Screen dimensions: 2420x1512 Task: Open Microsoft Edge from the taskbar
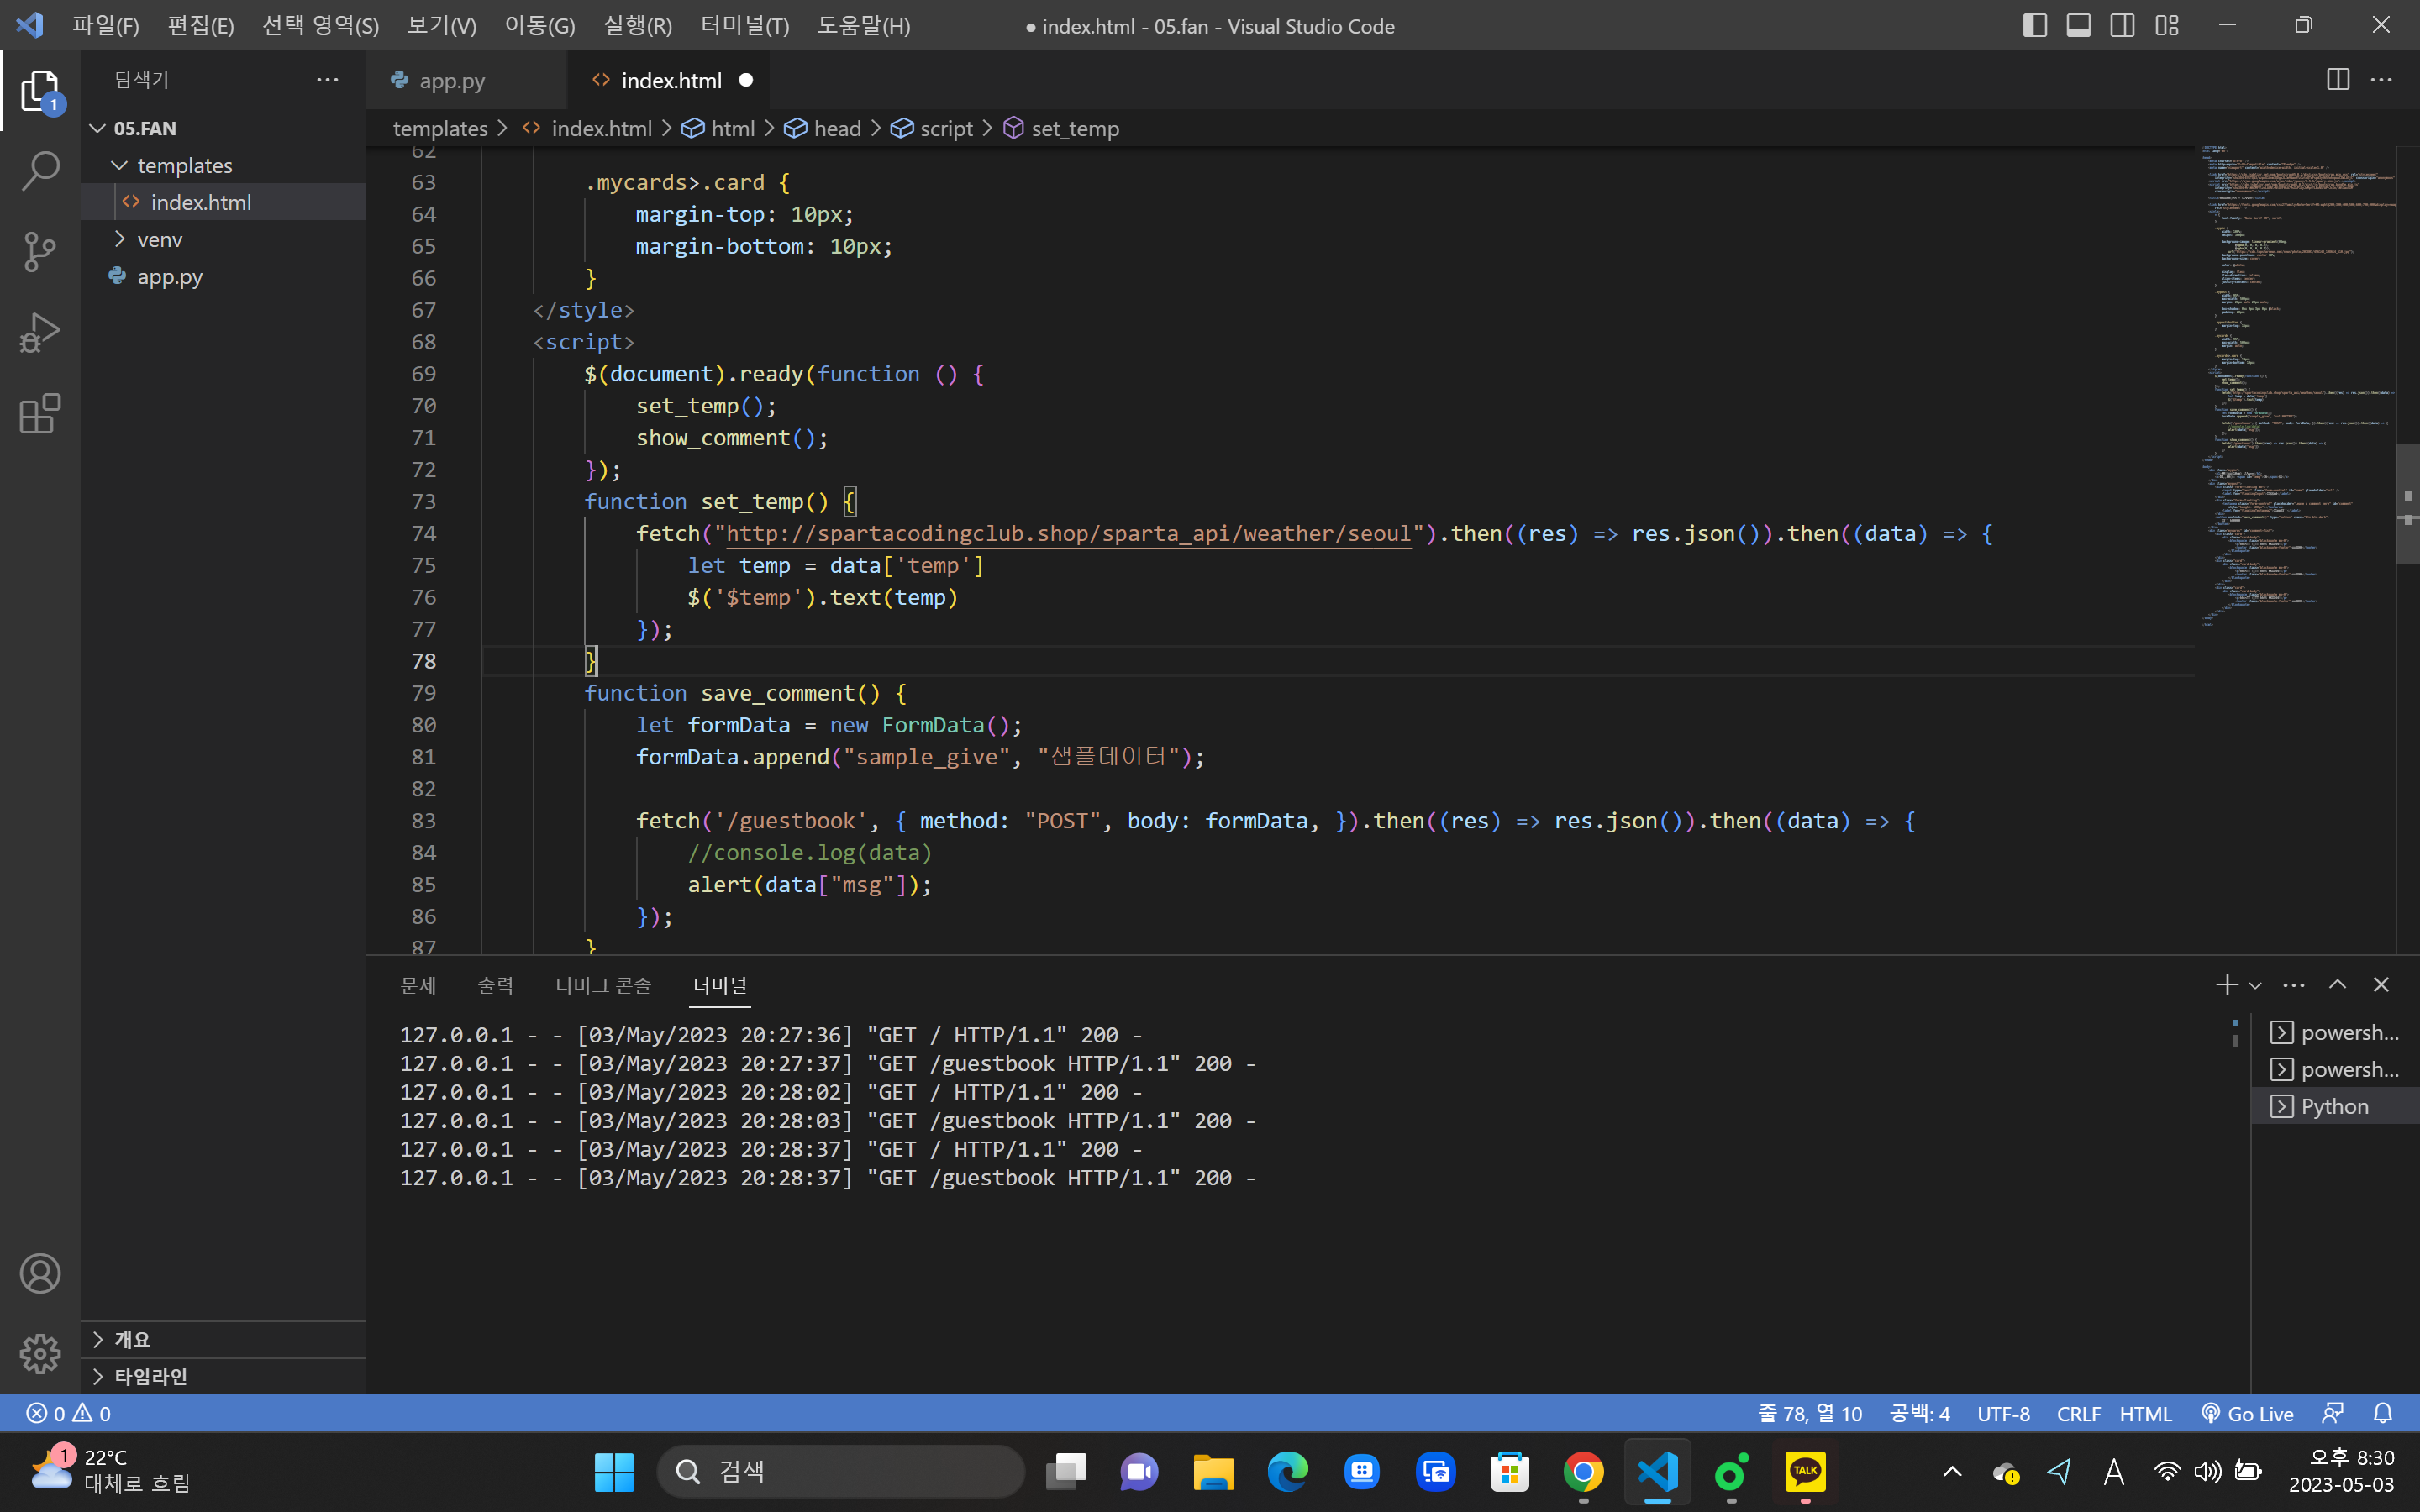point(1288,1471)
